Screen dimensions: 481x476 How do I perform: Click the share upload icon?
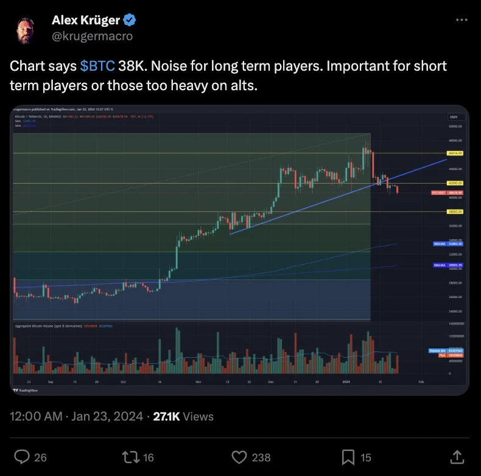pyautogui.click(x=457, y=457)
